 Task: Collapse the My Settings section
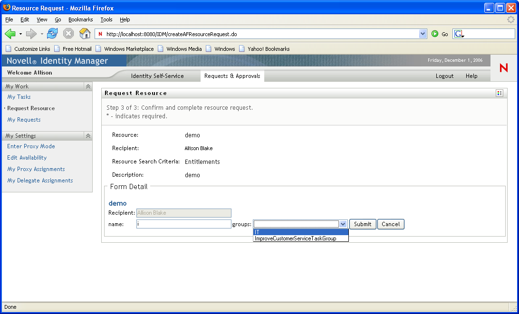pos(88,136)
